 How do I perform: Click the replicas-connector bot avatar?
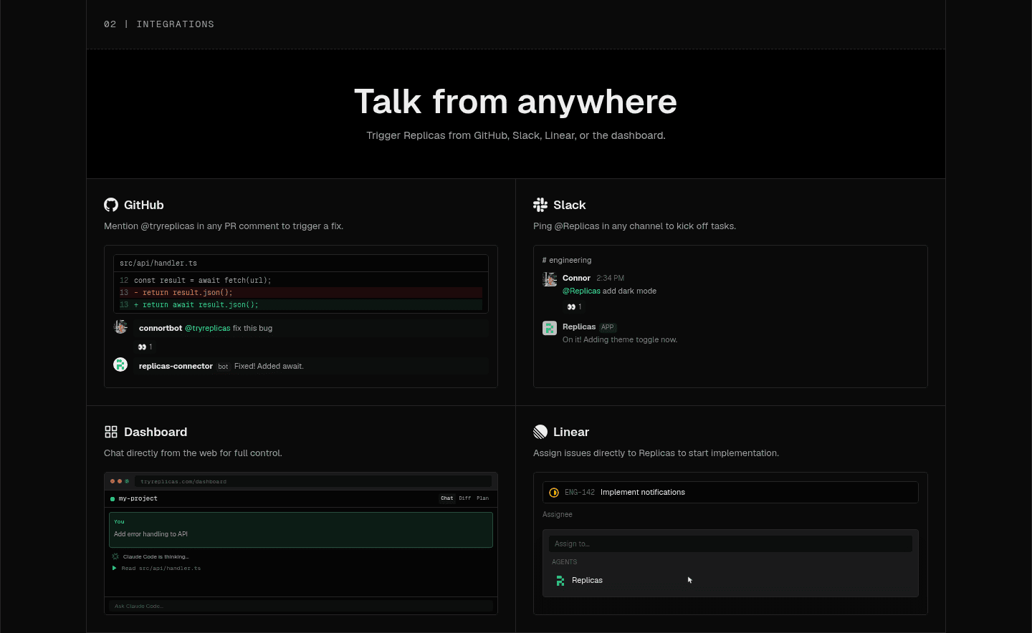pyautogui.click(x=120, y=364)
